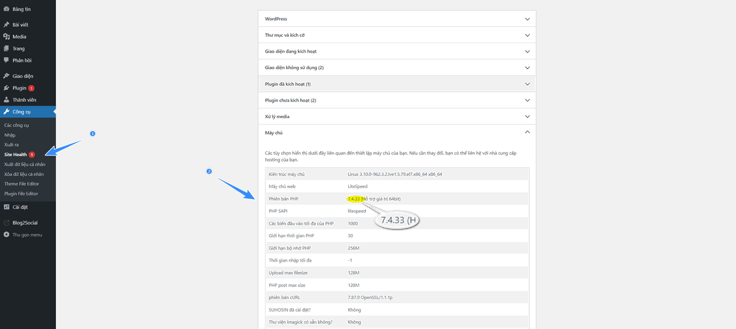Click the Giao diện brush icon
Image resolution: width=736 pixels, height=329 pixels.
click(6, 76)
